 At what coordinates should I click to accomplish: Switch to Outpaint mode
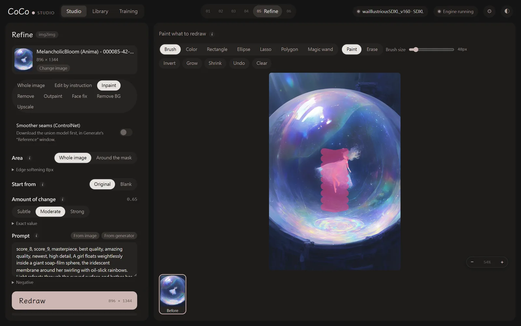pos(53,96)
